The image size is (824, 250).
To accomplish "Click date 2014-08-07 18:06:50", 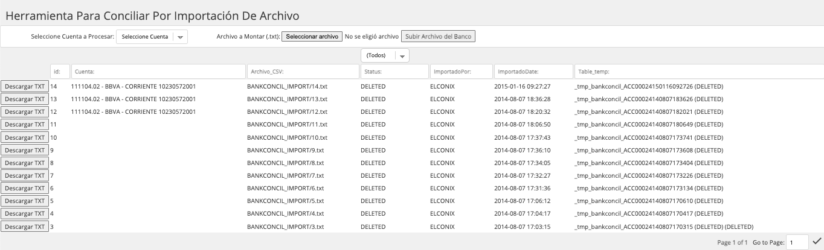I will coord(522,125).
